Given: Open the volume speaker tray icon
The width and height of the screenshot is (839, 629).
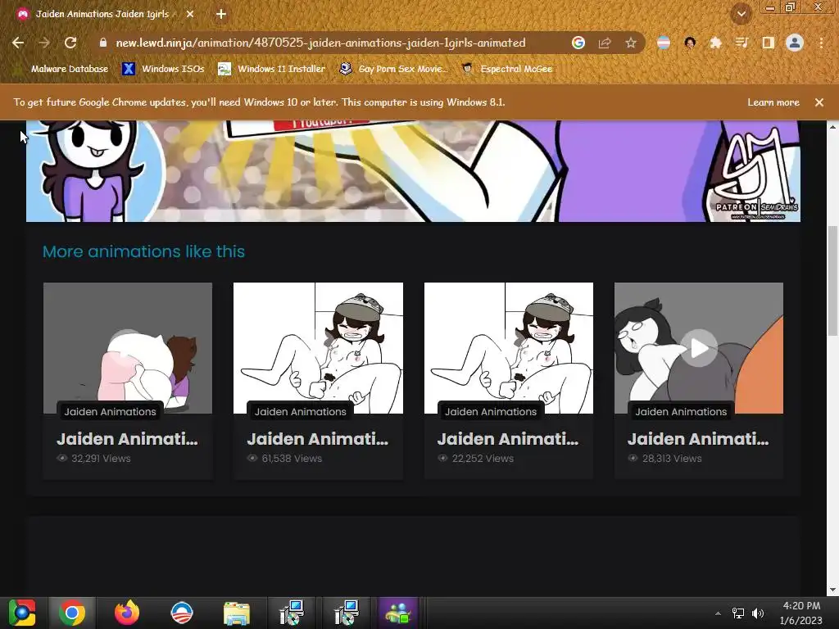Looking at the screenshot, I should (758, 613).
